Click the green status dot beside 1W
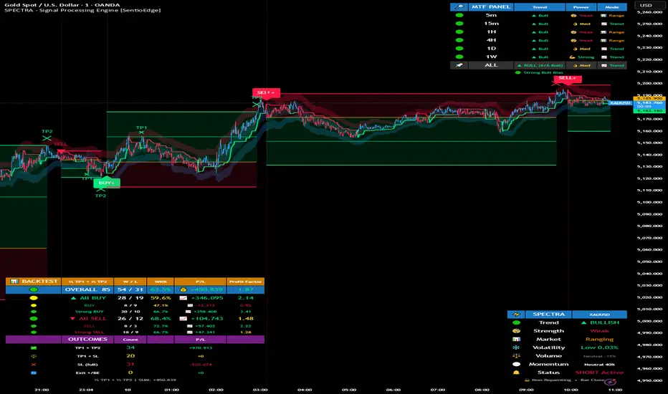This screenshot has height=394, width=668. click(459, 57)
